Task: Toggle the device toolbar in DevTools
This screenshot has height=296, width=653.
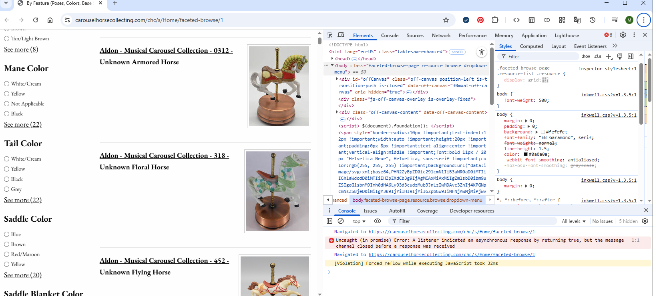Action: (x=341, y=35)
